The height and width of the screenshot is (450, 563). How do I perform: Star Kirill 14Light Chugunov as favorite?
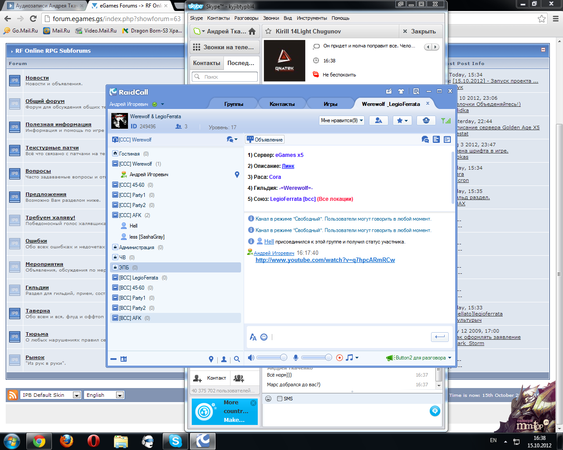pyautogui.click(x=268, y=31)
